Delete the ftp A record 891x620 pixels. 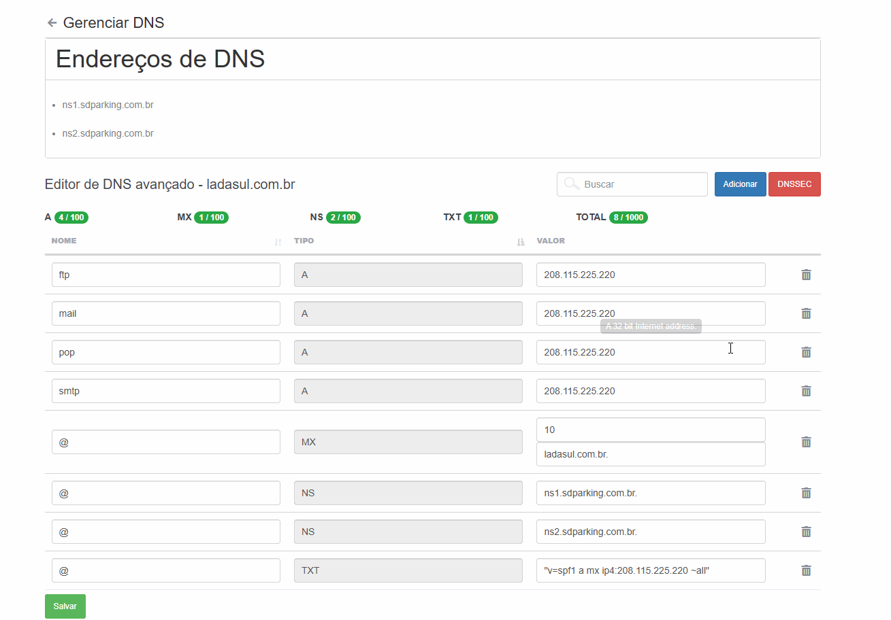806,275
